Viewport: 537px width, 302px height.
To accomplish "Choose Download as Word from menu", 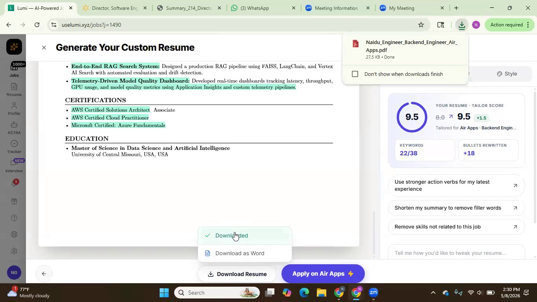I will click(245, 253).
